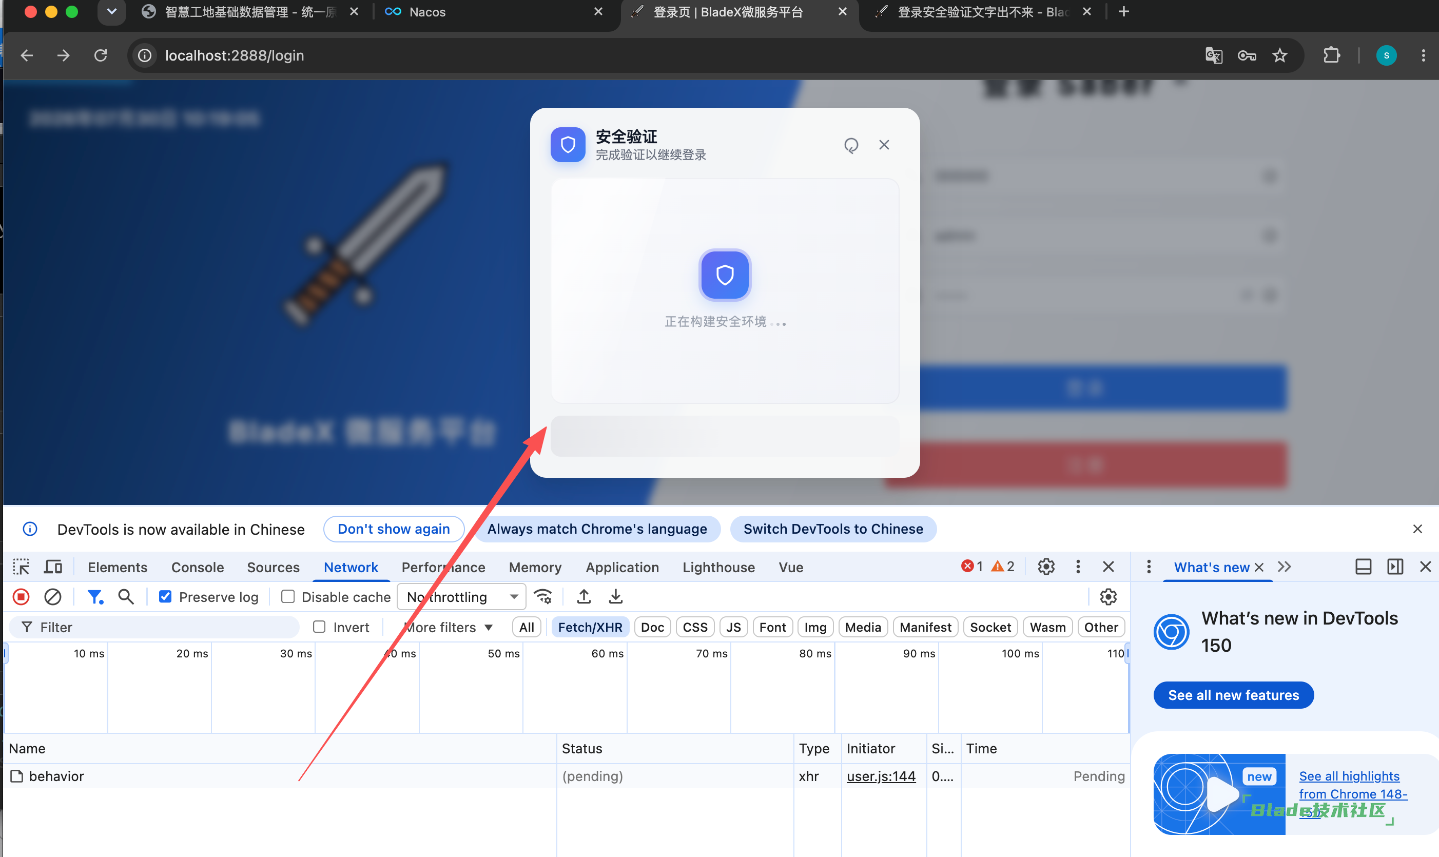1439x857 pixels.
Task: Switch to 登录安全验证文字出不来 tab
Action: pyautogui.click(x=983, y=12)
